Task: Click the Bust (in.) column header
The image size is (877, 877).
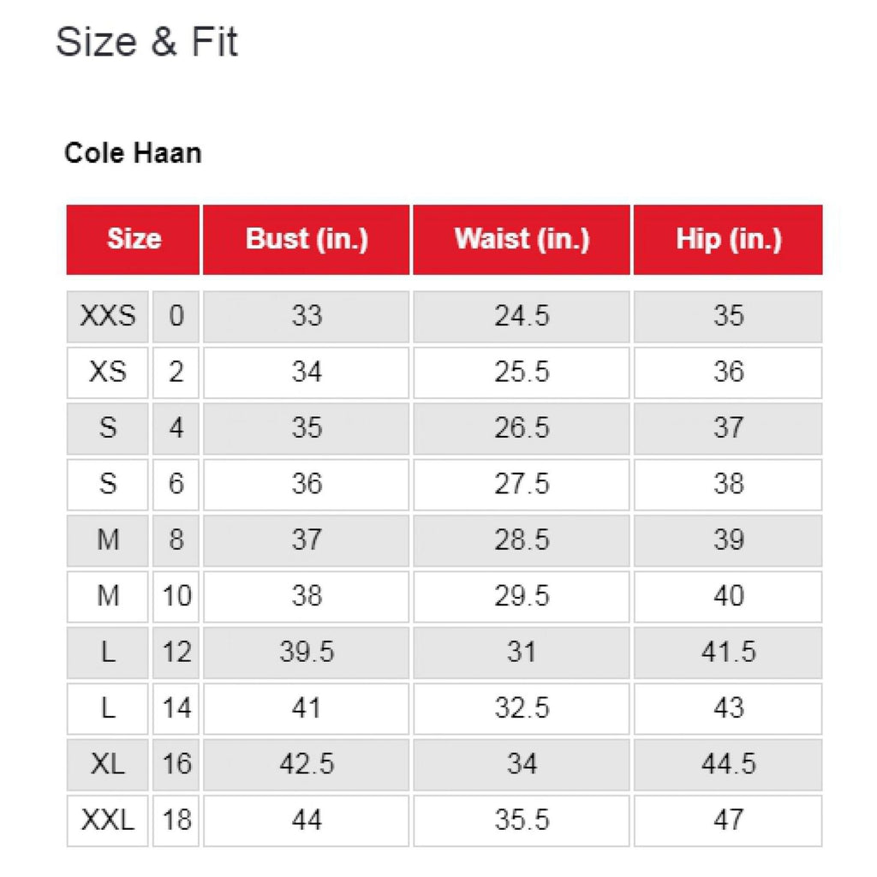Action: pyautogui.click(x=307, y=239)
